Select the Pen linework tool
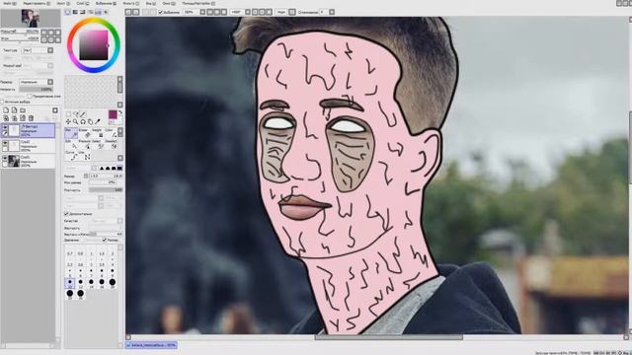 pos(71,133)
